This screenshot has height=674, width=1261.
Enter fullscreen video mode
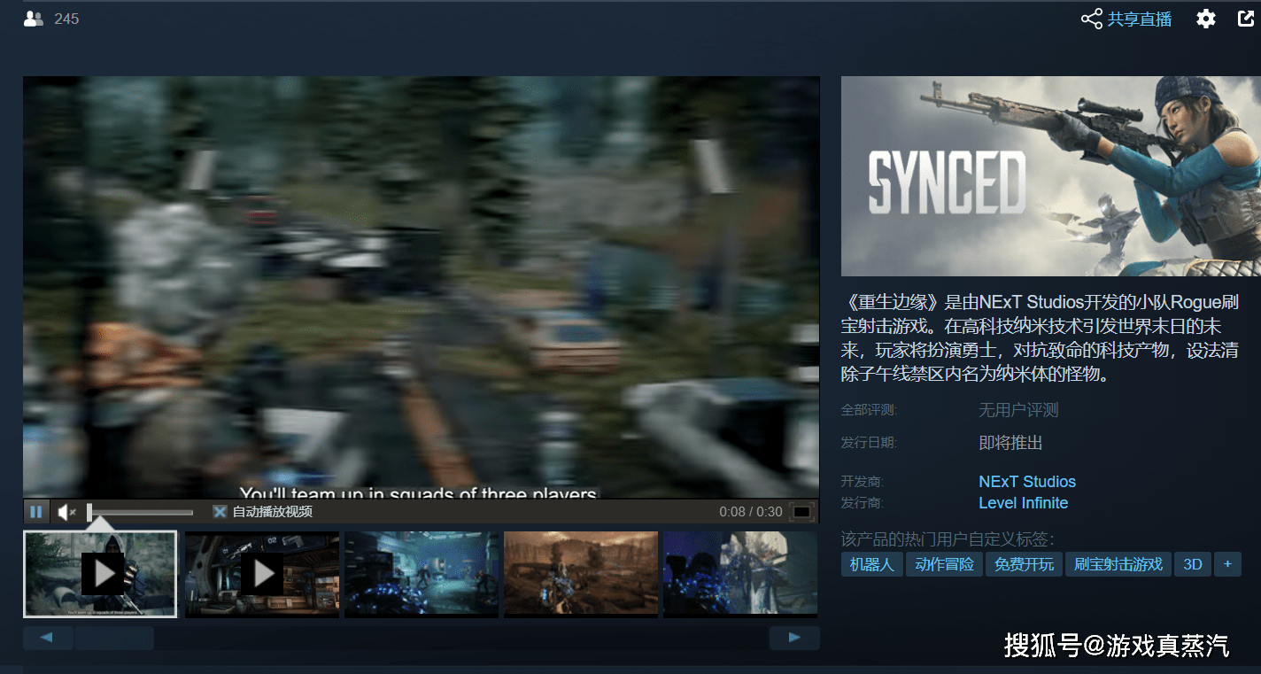pyautogui.click(x=801, y=512)
